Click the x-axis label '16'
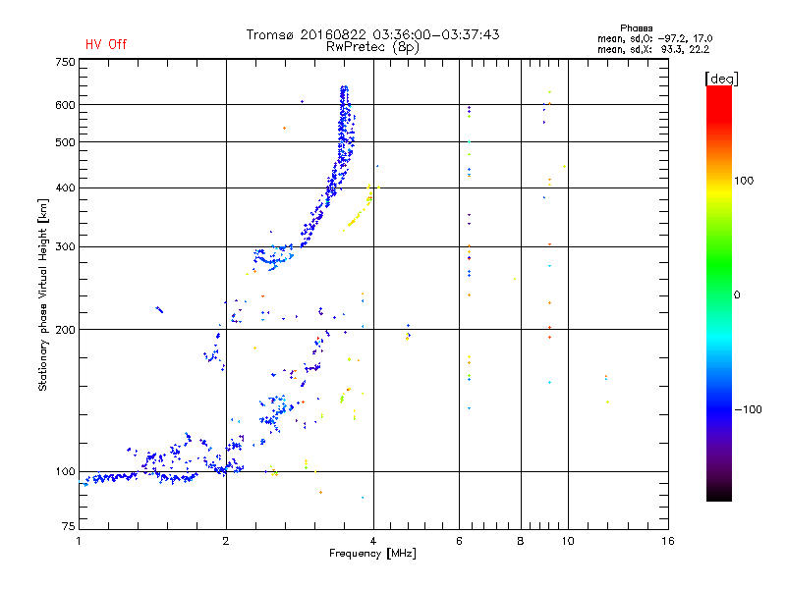Screen dimensions: 786x589 click(668, 541)
